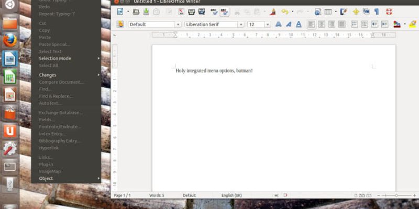Open Ubuntu Software Center from the launcher
This screenshot has width=419, height=209.
pos(10,113)
